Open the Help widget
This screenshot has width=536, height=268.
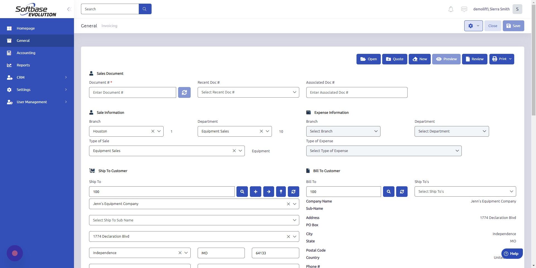pos(512,253)
